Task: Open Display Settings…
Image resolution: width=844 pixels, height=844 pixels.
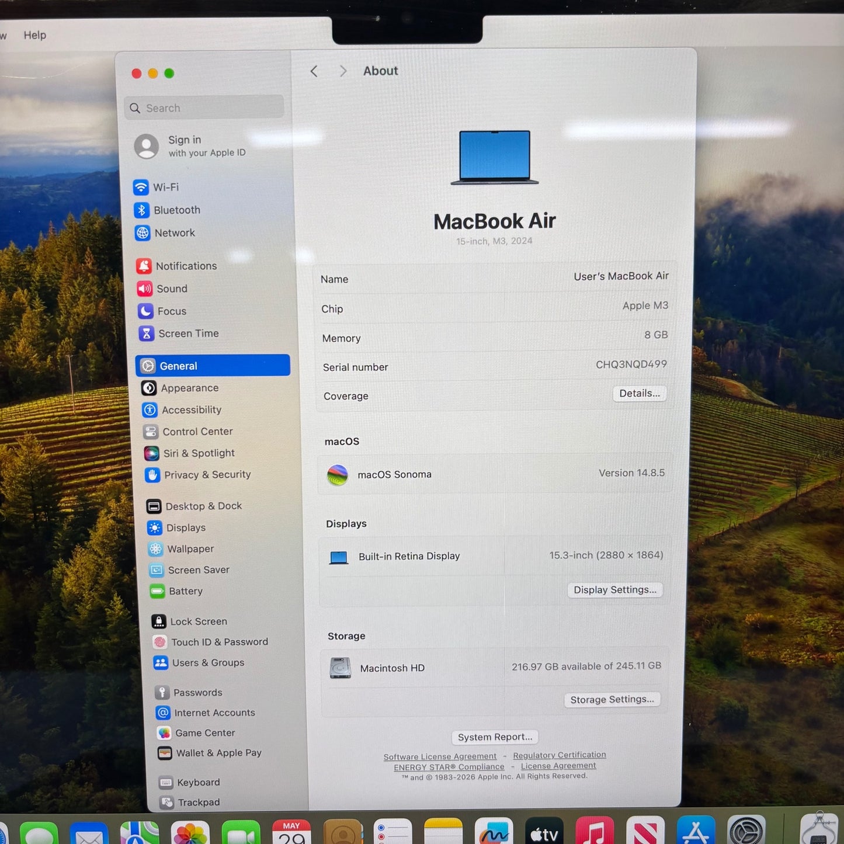Action: click(x=615, y=590)
